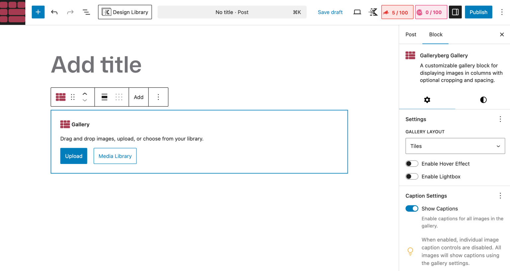Open the document overview list icon

pyautogui.click(x=86, y=12)
